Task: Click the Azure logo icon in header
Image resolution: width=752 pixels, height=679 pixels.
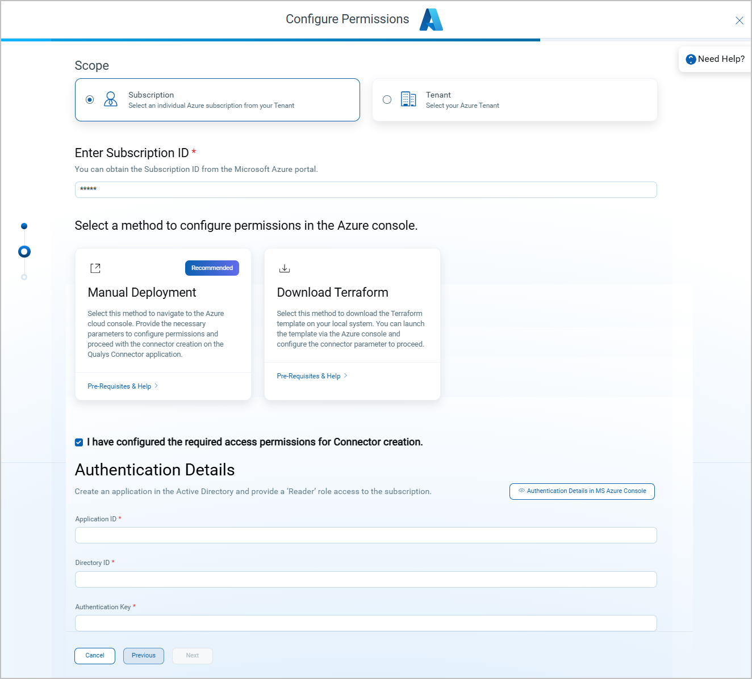Action: click(x=431, y=20)
